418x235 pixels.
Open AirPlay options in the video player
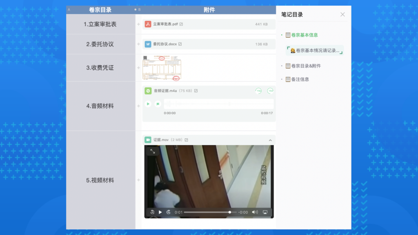[x=265, y=212]
